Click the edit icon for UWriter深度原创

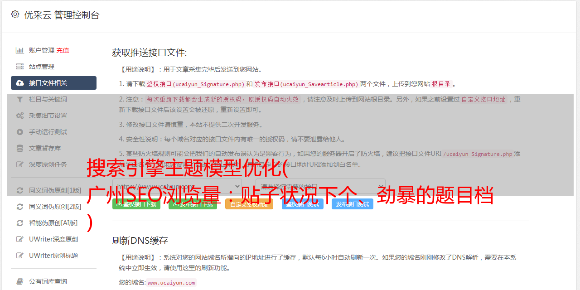[x=20, y=239]
